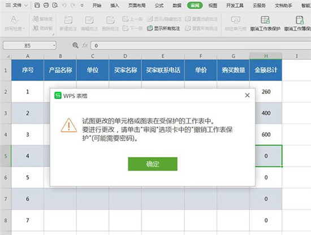The image size is (311, 235).
Task: Switch to the 插入 tab
Action: (115, 5)
